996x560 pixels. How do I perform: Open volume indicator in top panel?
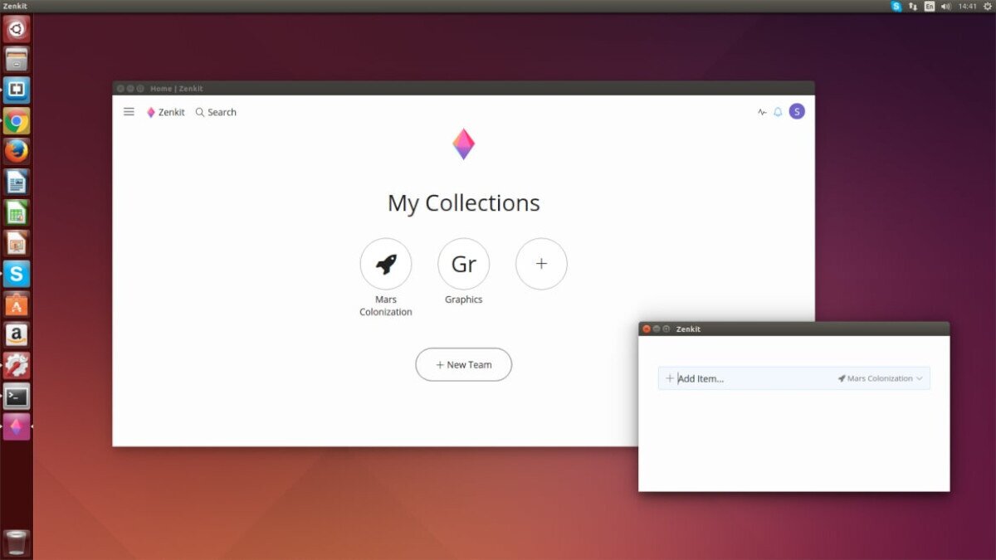946,6
